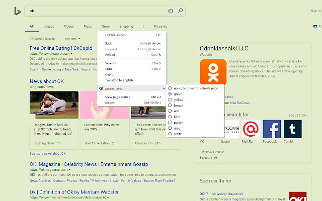Image resolution: width=322 pixels, height=201 pixels.
Task: Open the Mail.Ru Group link
Action: tap(240, 103)
